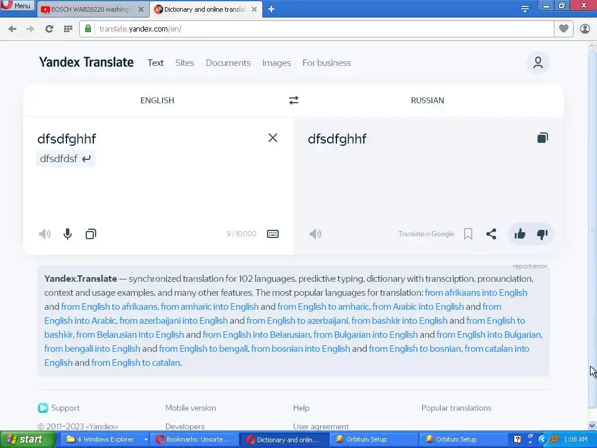This screenshot has height=448, width=597.
Task: Copy source text icon
Action: pyautogui.click(x=90, y=234)
